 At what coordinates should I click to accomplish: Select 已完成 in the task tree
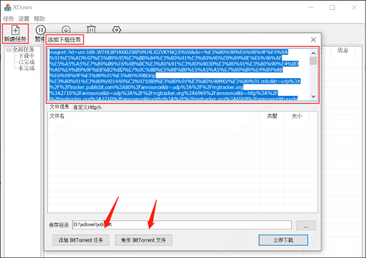(26, 62)
